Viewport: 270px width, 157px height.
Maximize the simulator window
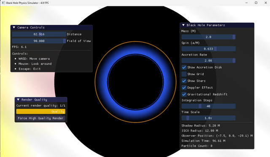(256, 3)
